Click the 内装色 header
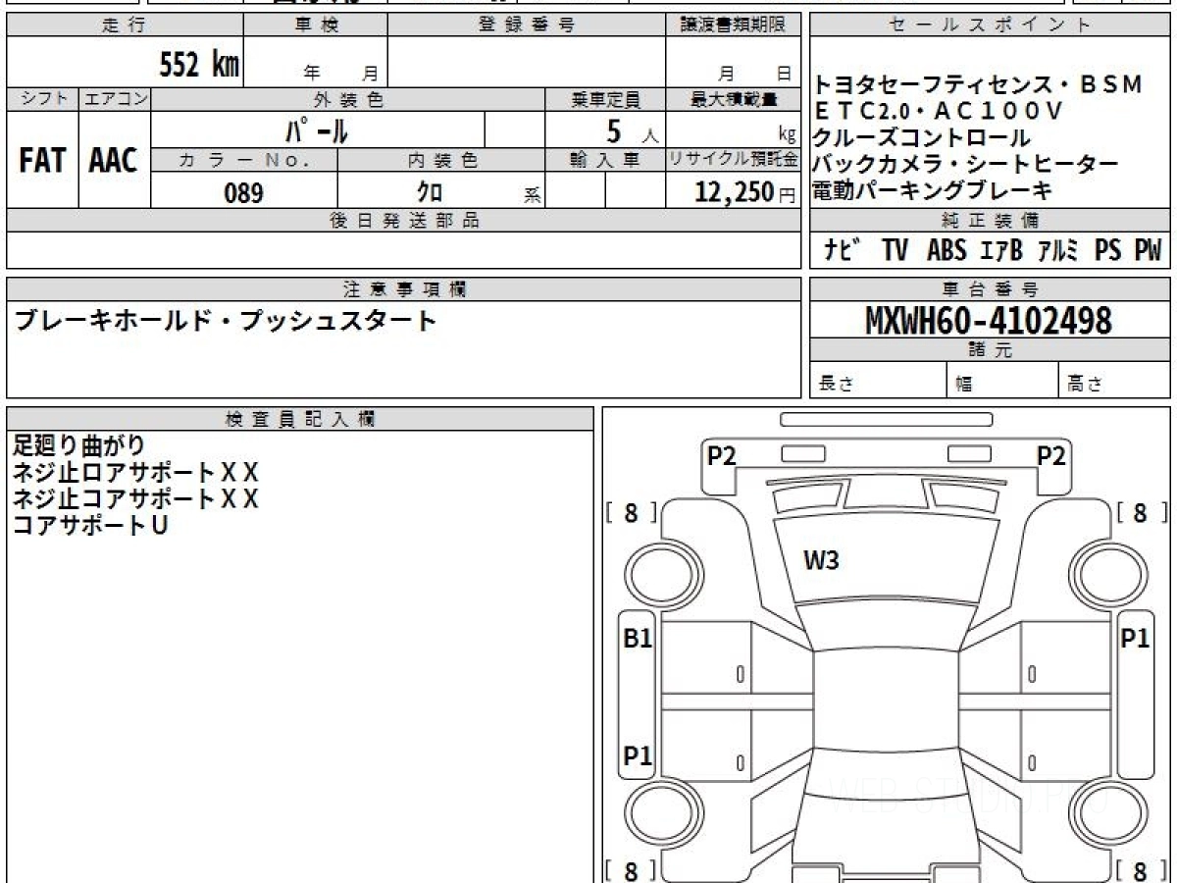This screenshot has height=883, width=1177. pyautogui.click(x=441, y=160)
